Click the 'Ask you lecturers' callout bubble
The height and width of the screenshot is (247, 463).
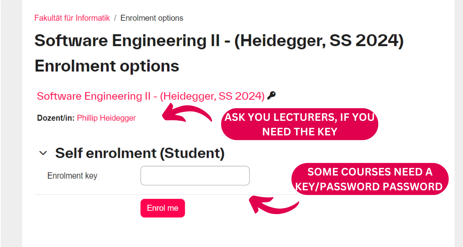coord(299,124)
